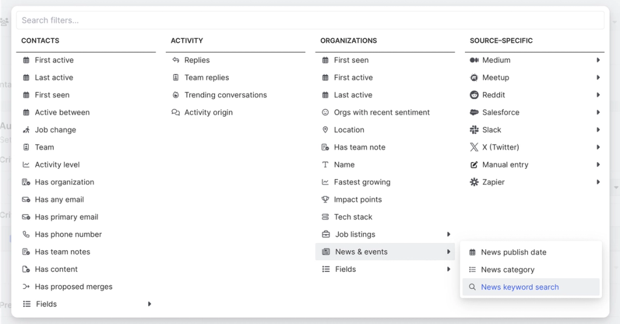The height and width of the screenshot is (324, 620).
Task: Choose News publish date filter
Action: pyautogui.click(x=513, y=252)
